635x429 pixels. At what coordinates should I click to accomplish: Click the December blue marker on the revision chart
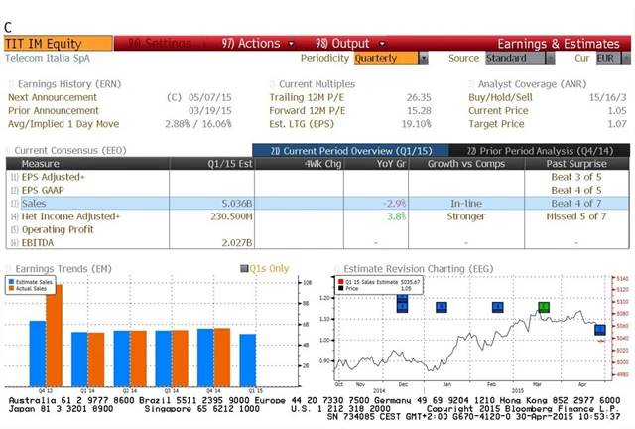pyautogui.click(x=402, y=304)
